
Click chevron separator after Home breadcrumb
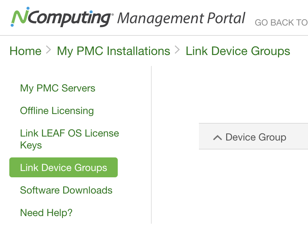[x=49, y=50]
